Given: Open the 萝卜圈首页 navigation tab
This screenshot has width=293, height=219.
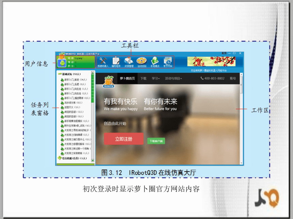Looking at the screenshot, I should tap(127, 78).
